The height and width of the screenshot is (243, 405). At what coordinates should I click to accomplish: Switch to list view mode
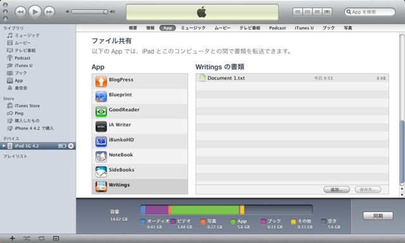(297, 11)
